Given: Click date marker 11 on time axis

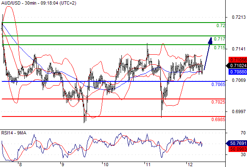Looking at the screenshot, I should coord(148,164).
